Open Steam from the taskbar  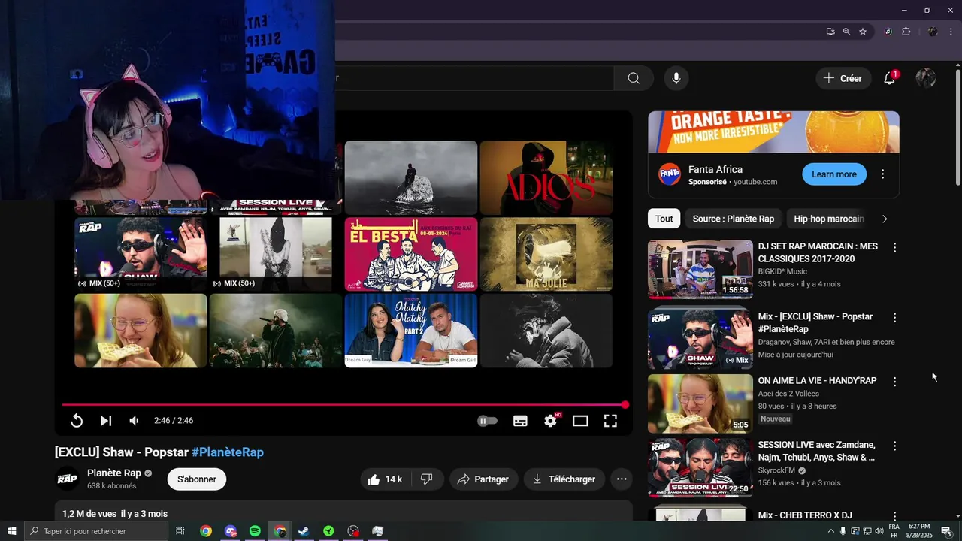coord(304,531)
